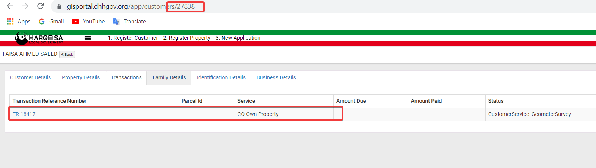Switch to the Customer Details tab
This screenshot has height=168, width=596.
coord(30,77)
